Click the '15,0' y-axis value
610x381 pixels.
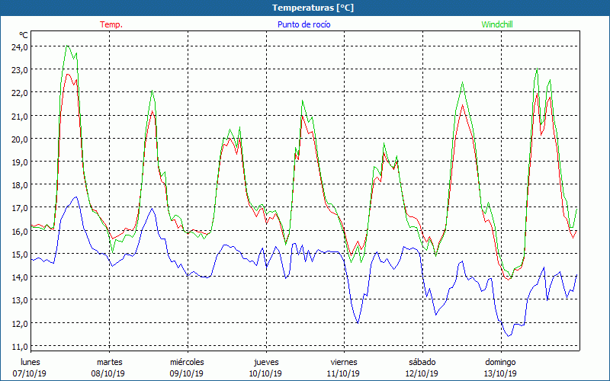pyautogui.click(x=20, y=255)
